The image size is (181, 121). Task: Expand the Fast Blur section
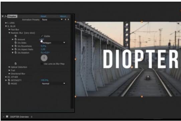9,30
